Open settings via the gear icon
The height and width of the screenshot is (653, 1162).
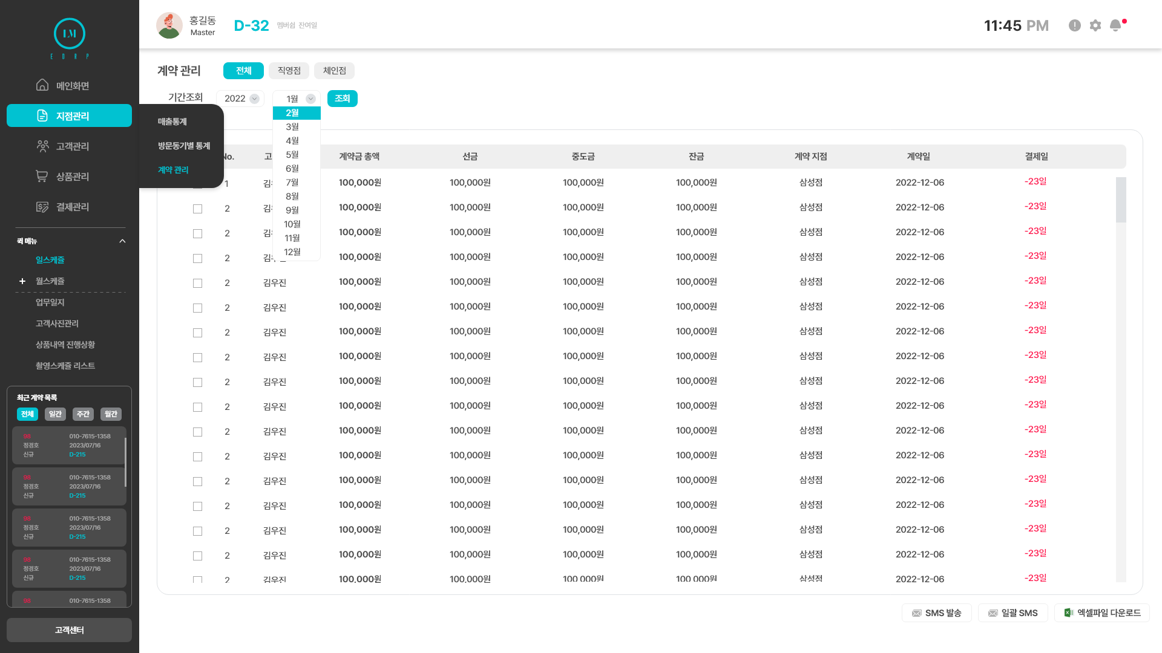pyautogui.click(x=1095, y=25)
